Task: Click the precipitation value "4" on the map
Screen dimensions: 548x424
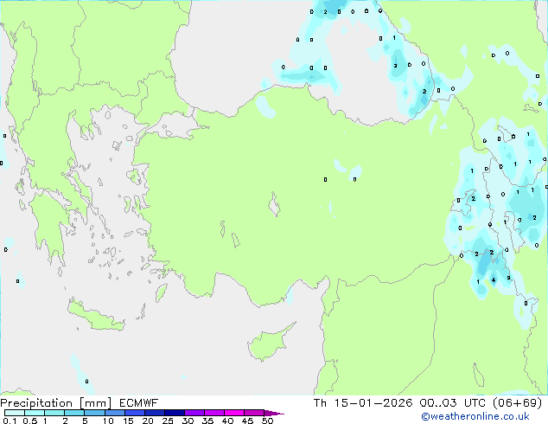Action: point(494,279)
